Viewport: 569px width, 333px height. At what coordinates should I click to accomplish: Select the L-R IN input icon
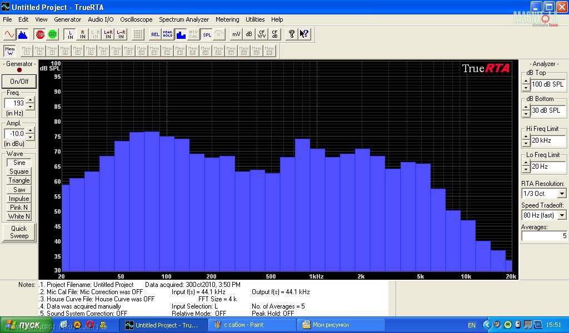click(121, 34)
